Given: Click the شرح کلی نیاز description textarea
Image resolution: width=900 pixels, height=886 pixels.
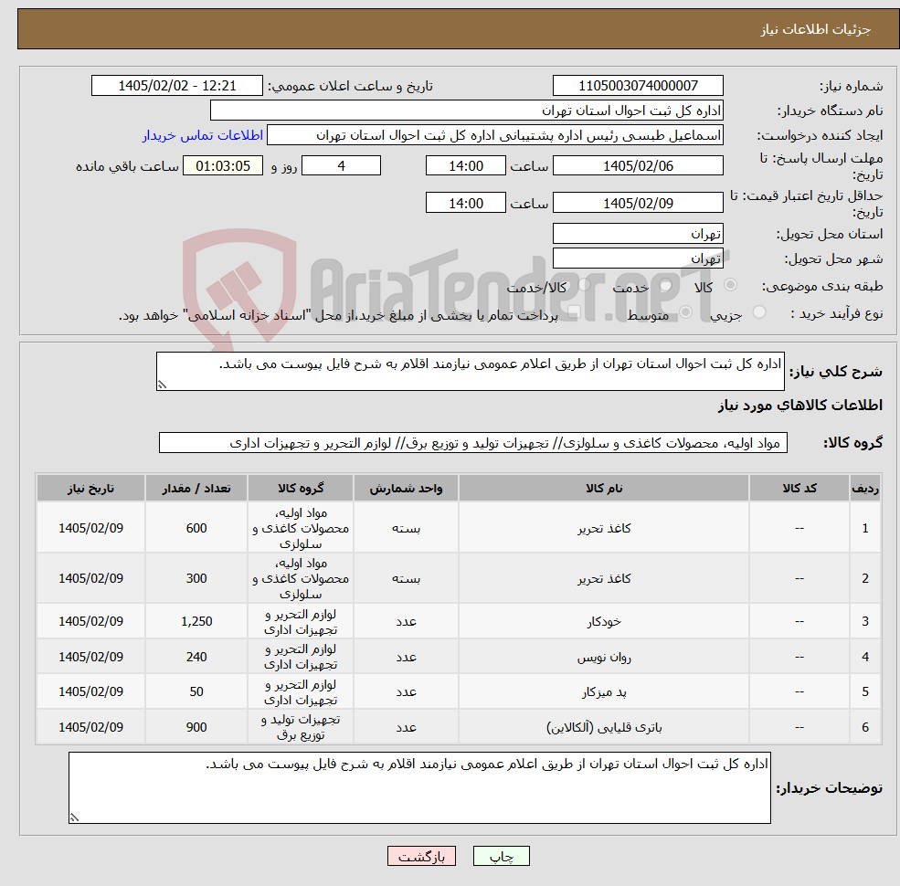Looking at the screenshot, I should [470, 371].
